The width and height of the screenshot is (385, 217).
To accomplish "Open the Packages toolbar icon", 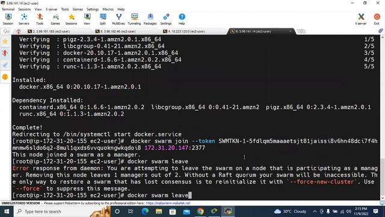I will [x=150, y=19].
